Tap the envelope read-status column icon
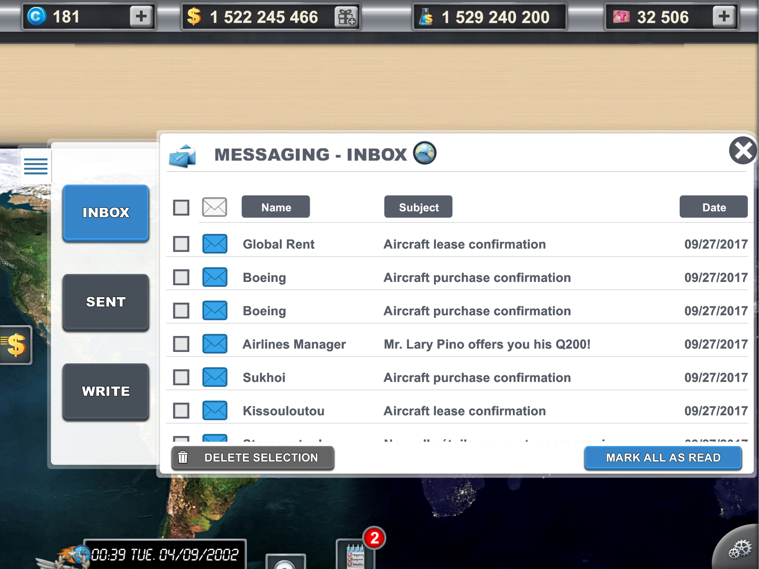Viewport: 759px width, 569px height. (215, 207)
